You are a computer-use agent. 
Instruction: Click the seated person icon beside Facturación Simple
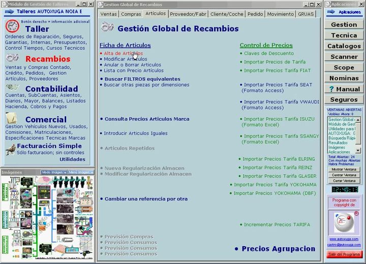click(x=11, y=149)
